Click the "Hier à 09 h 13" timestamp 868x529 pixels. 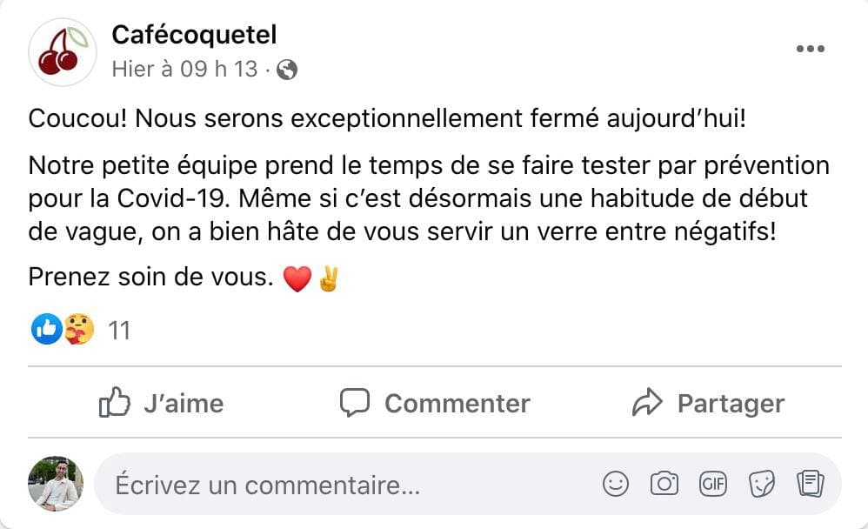click(x=184, y=70)
